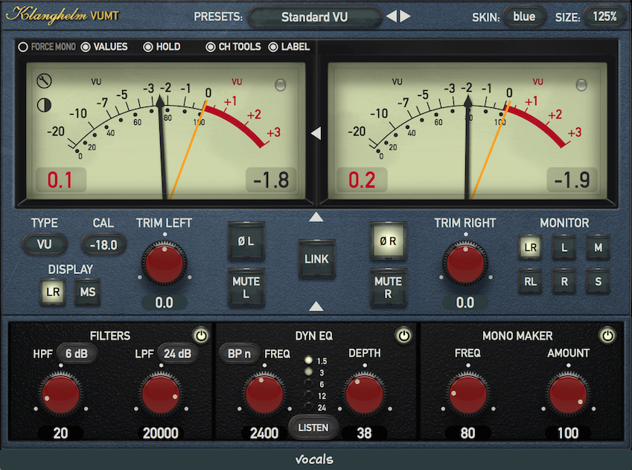
Task: Toggle the Filters section power button
Action: tap(201, 335)
